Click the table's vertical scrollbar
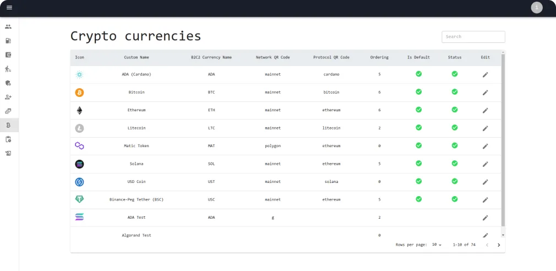The image size is (556, 271). click(503, 140)
